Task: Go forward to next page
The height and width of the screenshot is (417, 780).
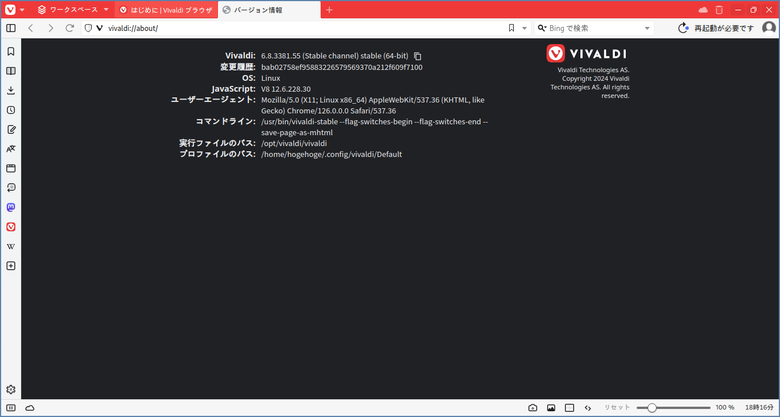Action: (50, 28)
